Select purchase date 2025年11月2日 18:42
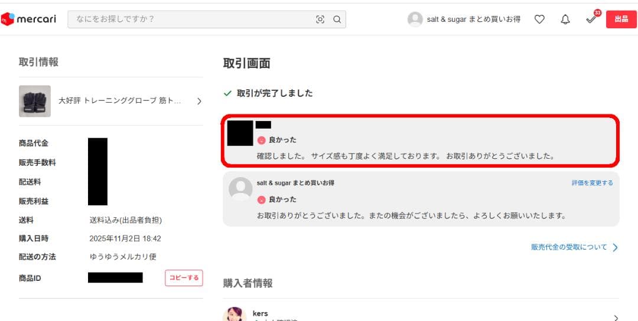This screenshot has width=638, height=321. 125,239
